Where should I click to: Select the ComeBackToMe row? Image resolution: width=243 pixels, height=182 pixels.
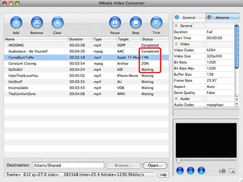(87, 57)
